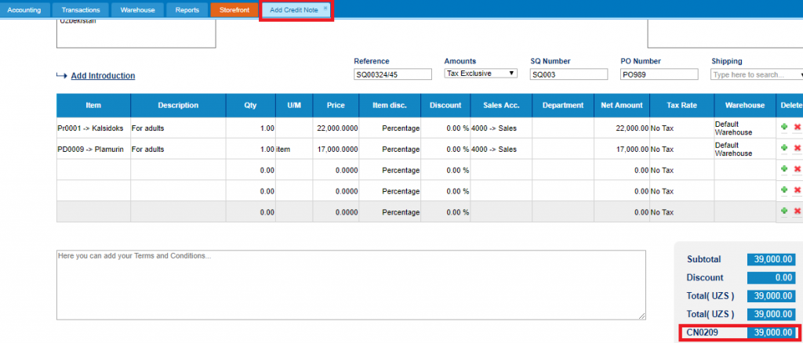Screen dimensions: 803x343
Task: Click the Tax Rate column header
Action: click(682, 105)
